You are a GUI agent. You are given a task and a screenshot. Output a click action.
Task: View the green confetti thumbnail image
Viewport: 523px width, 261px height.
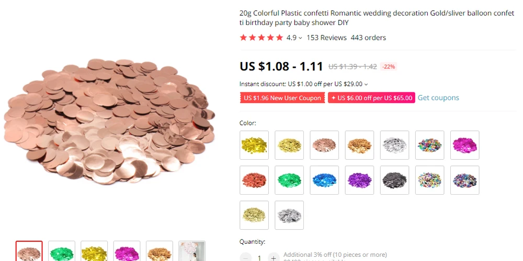(62, 251)
